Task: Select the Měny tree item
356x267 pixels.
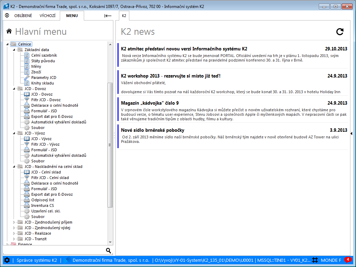Action: [x=36, y=66]
